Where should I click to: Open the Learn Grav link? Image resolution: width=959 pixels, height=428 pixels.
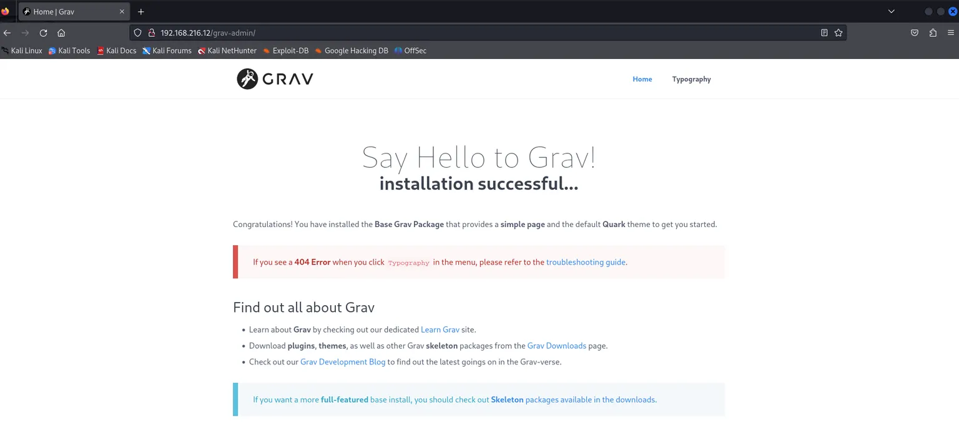(x=440, y=329)
